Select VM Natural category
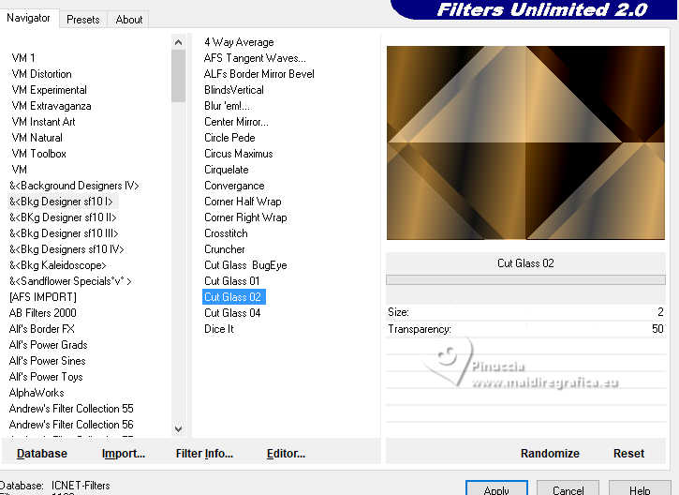Viewport: 679px width, 495px height. pos(37,138)
